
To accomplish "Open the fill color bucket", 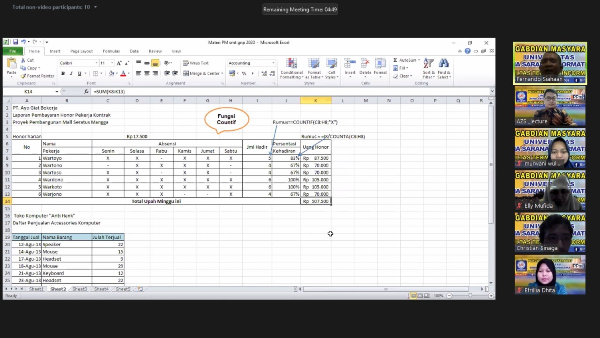I will [111, 73].
